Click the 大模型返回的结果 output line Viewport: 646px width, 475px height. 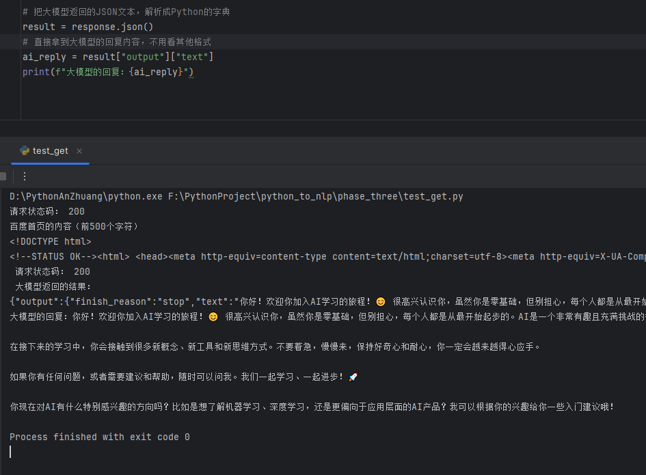pos(53,287)
